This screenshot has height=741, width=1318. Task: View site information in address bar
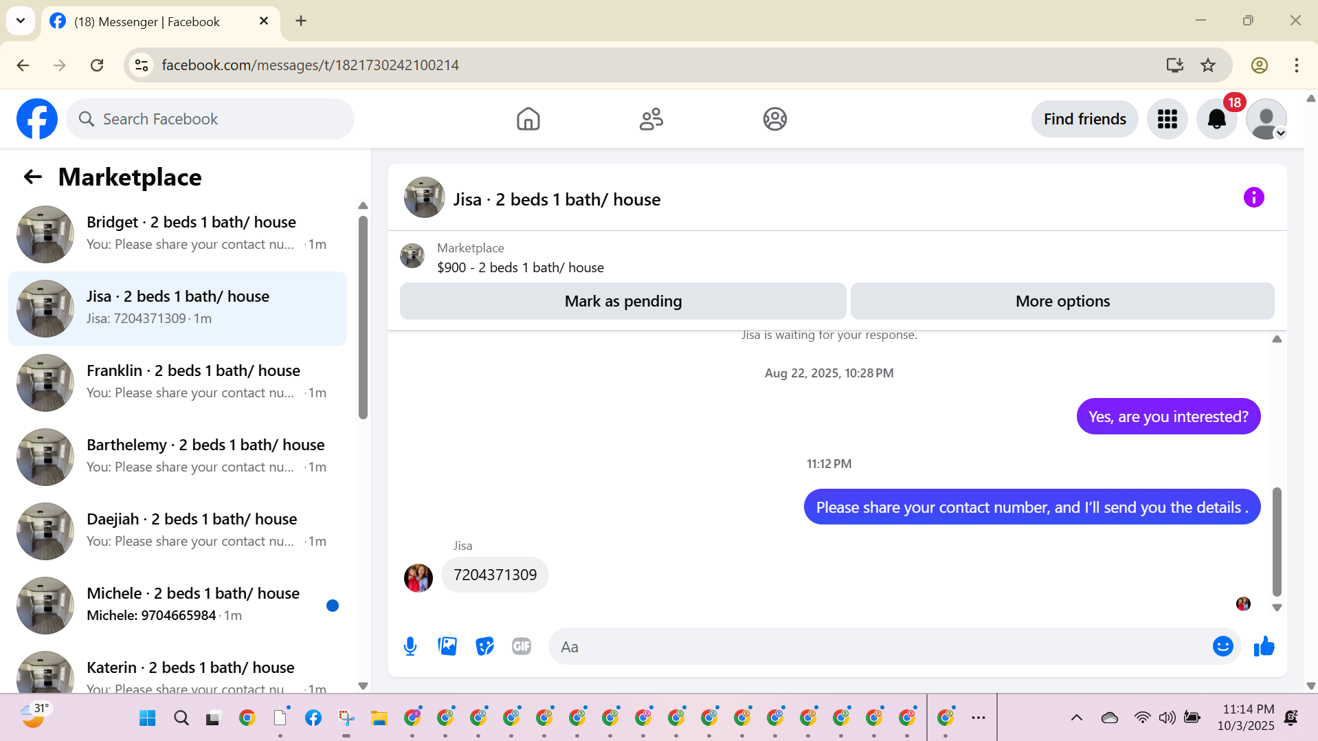(x=142, y=65)
